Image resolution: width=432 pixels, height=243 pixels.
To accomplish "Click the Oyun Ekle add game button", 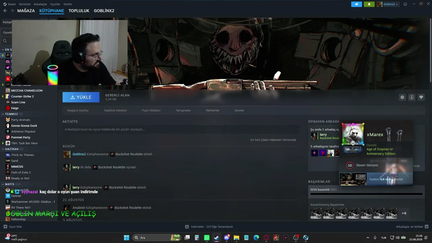I will tap(13, 227).
